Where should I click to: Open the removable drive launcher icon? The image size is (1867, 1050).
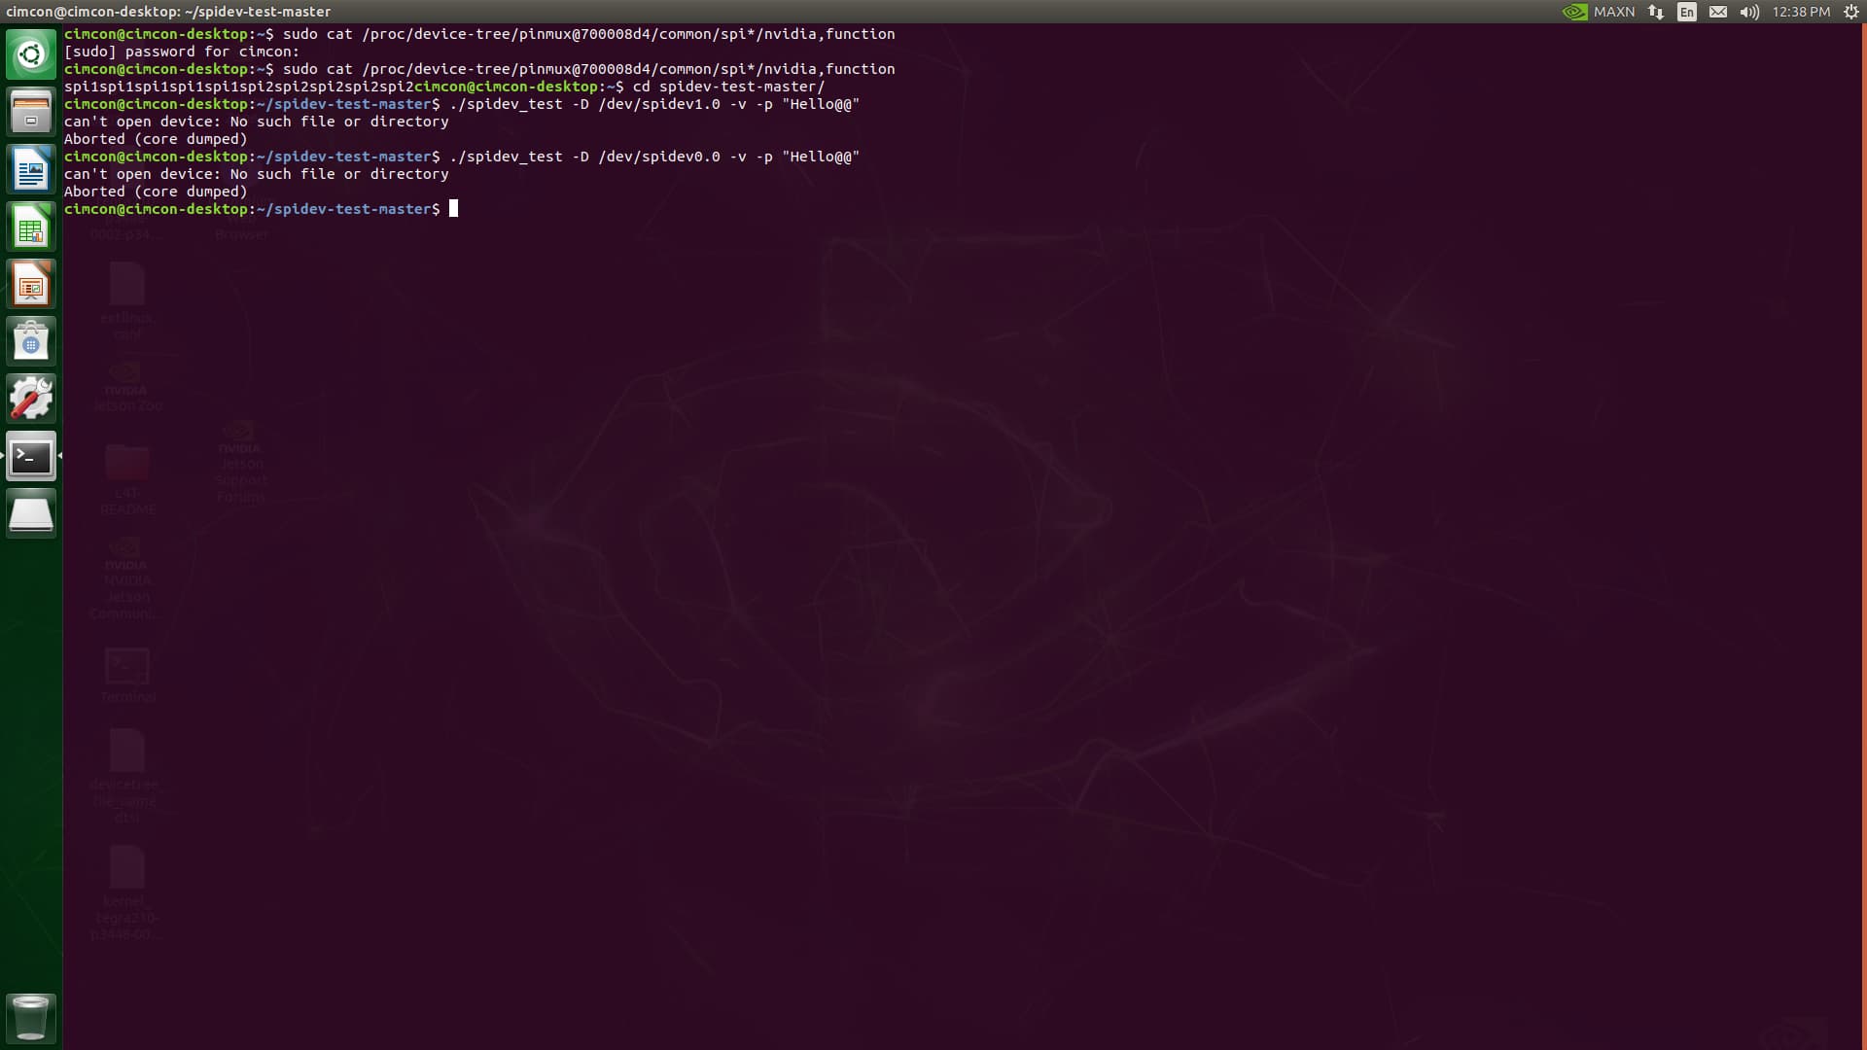point(31,513)
